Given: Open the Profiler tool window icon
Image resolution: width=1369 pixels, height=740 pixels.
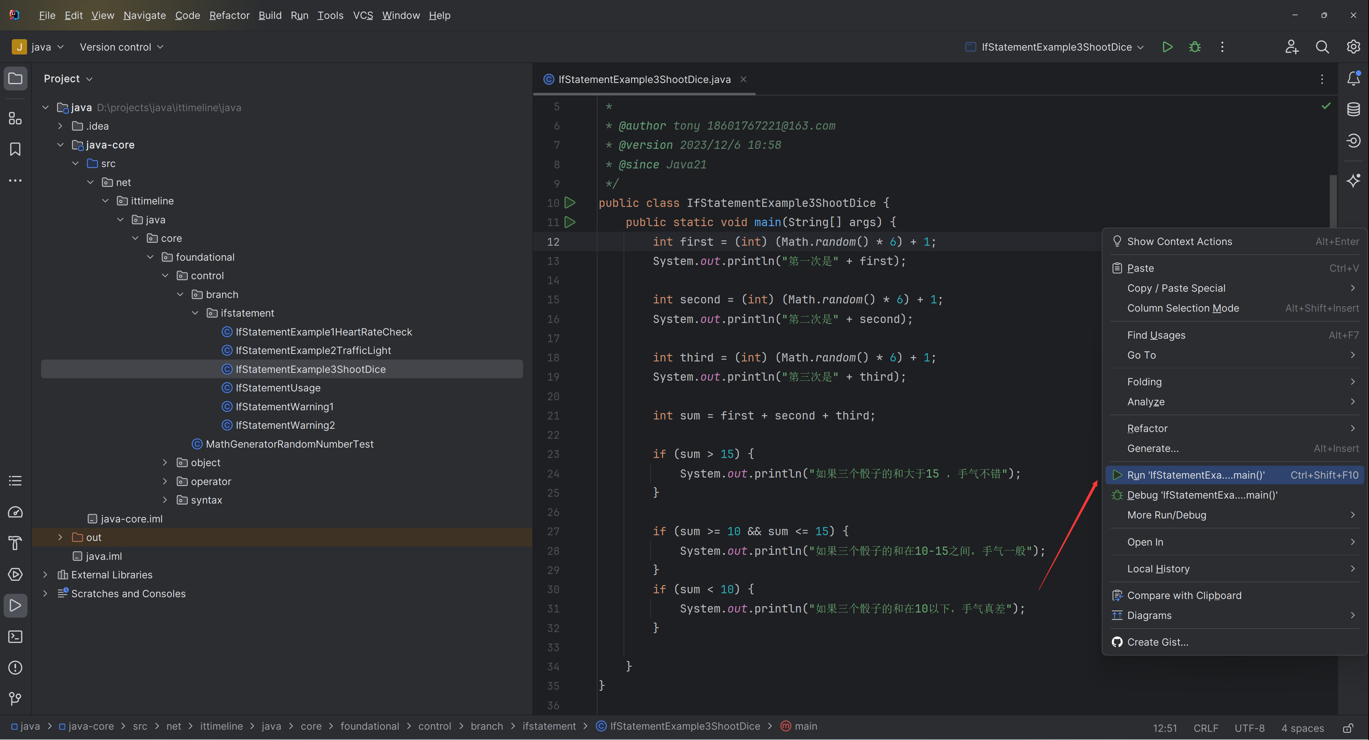Looking at the screenshot, I should pyautogui.click(x=15, y=512).
